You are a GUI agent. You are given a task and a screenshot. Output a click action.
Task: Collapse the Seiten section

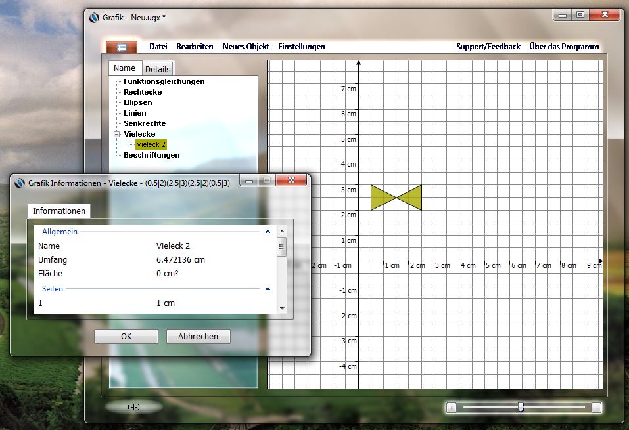268,288
